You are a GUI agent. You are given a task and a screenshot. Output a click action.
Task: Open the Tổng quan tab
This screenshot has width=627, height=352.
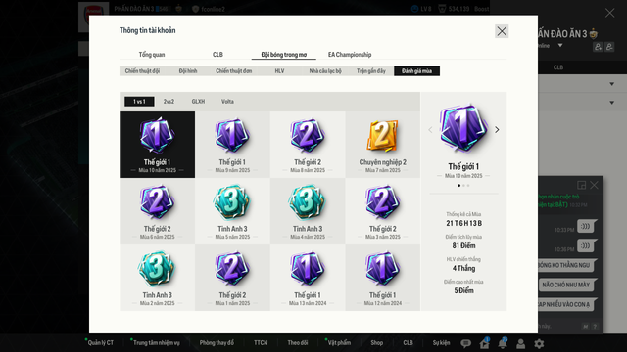point(152,55)
